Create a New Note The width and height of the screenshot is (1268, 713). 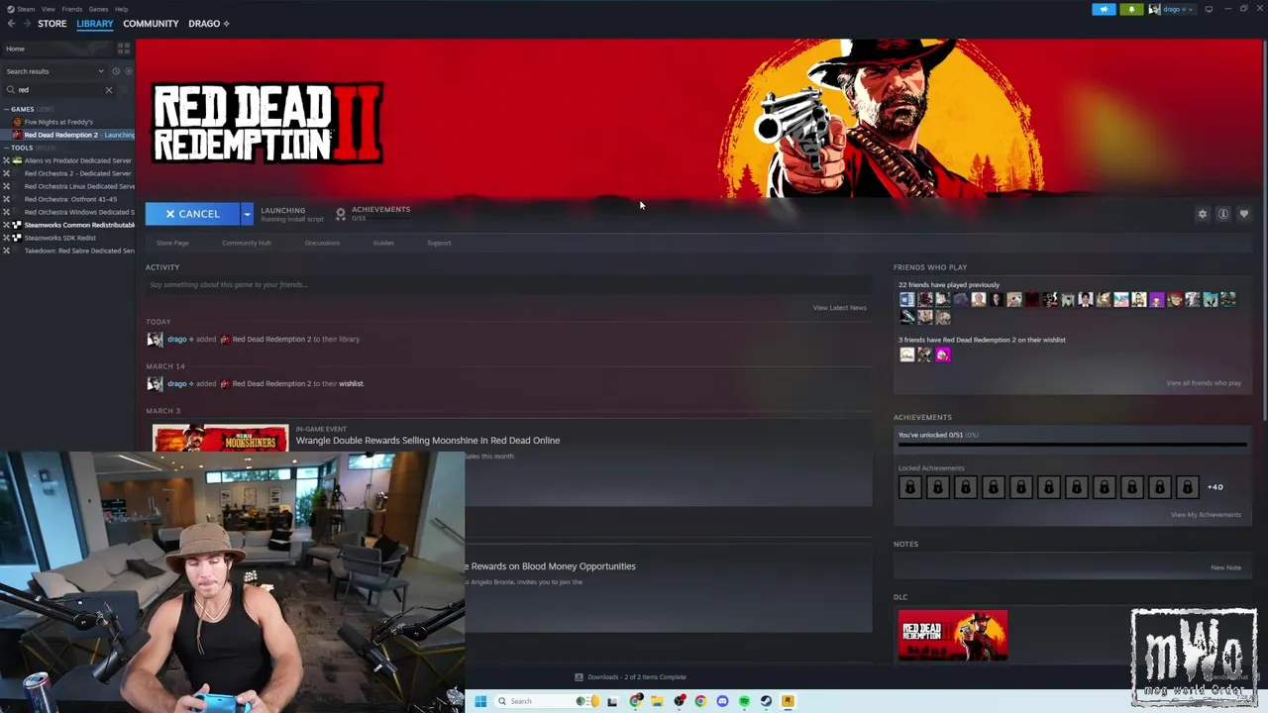click(1226, 568)
